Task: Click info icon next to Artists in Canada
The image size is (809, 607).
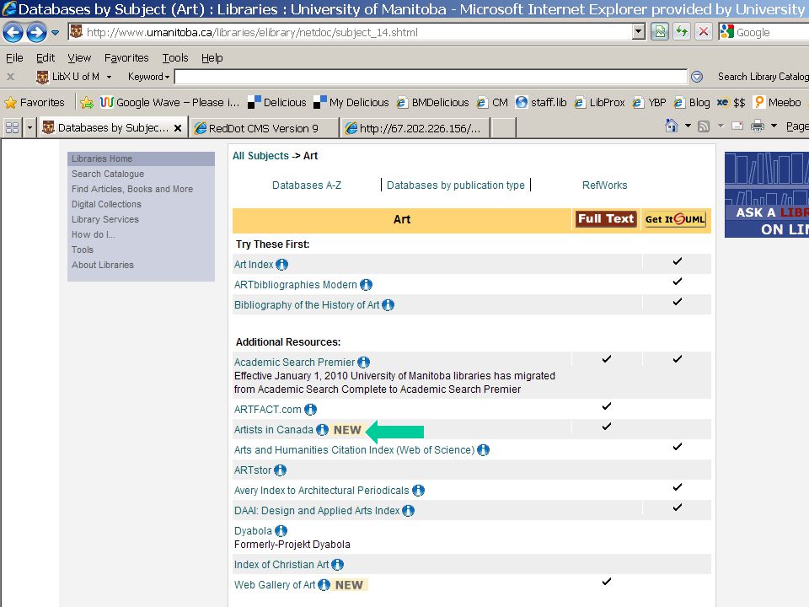Action: (323, 430)
